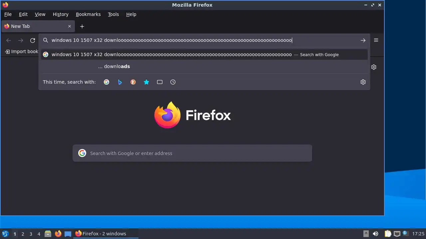Image resolution: width=426 pixels, height=239 pixels.
Task: Search this time with Bing
Action: [120, 82]
